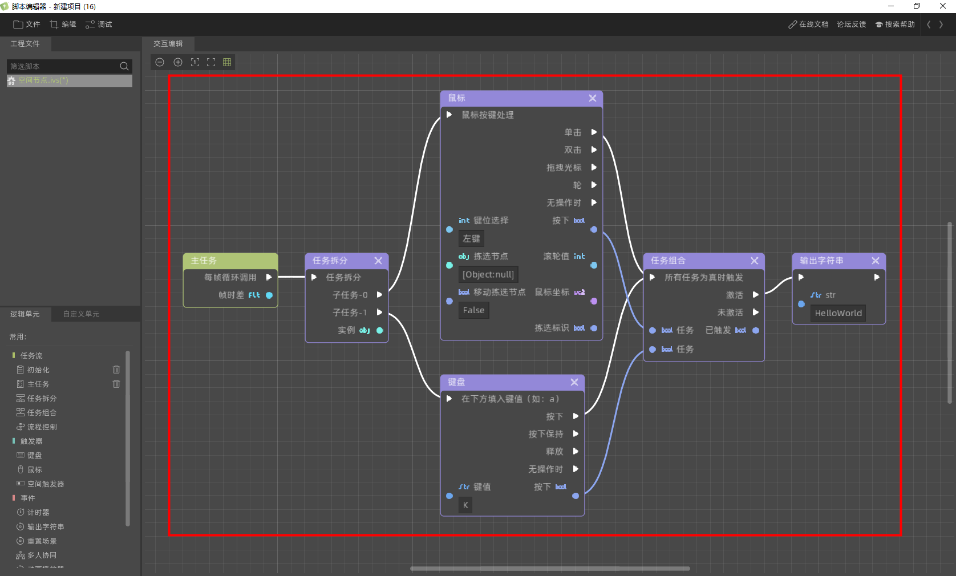Zoom in the canvas with plus icon
This screenshot has width=956, height=576.
click(178, 62)
